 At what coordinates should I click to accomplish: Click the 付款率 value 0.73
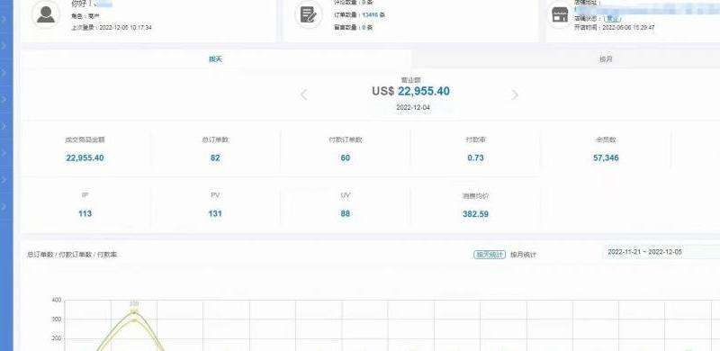pyautogui.click(x=475, y=158)
